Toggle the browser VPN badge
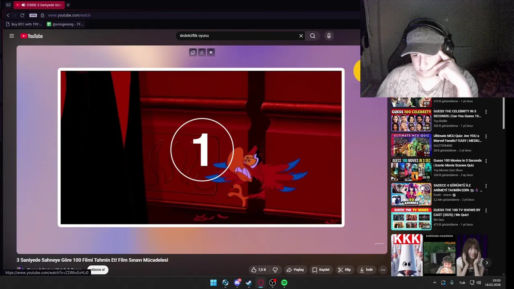The height and width of the screenshot is (289, 514). [x=33, y=15]
